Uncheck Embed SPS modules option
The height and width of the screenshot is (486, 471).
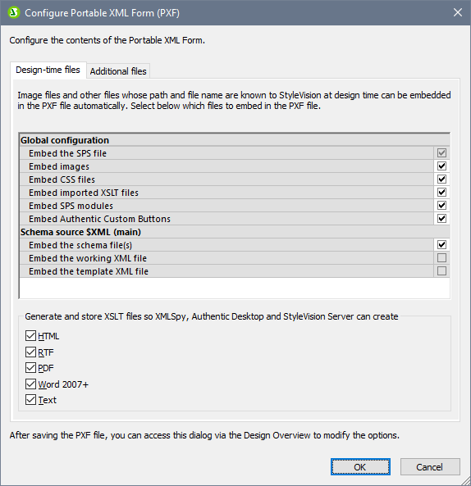tap(441, 206)
